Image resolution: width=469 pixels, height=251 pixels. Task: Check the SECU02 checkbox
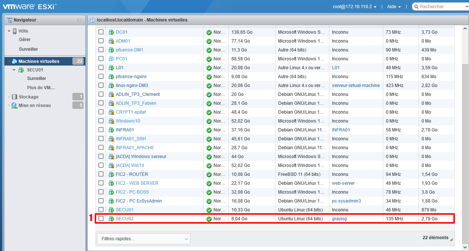pos(101,219)
